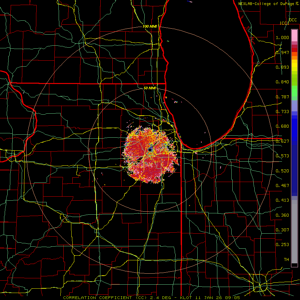Click the 0.947 scale value
The height and width of the screenshot is (300, 300).
click(282, 52)
